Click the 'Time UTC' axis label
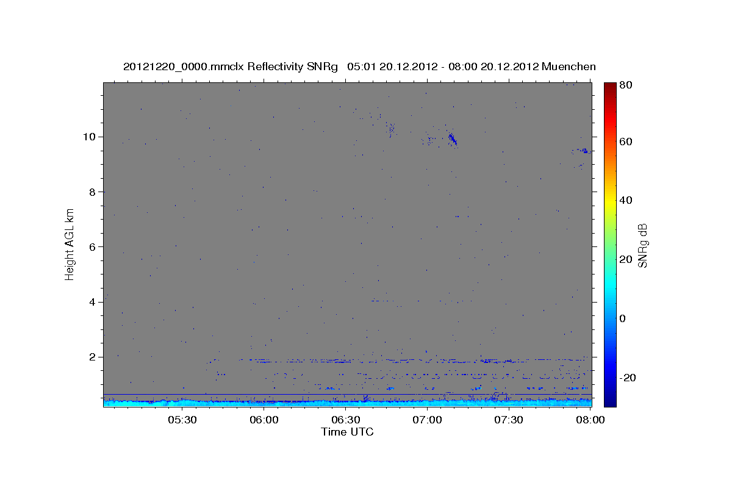The height and width of the screenshot is (488, 732). 347,432
